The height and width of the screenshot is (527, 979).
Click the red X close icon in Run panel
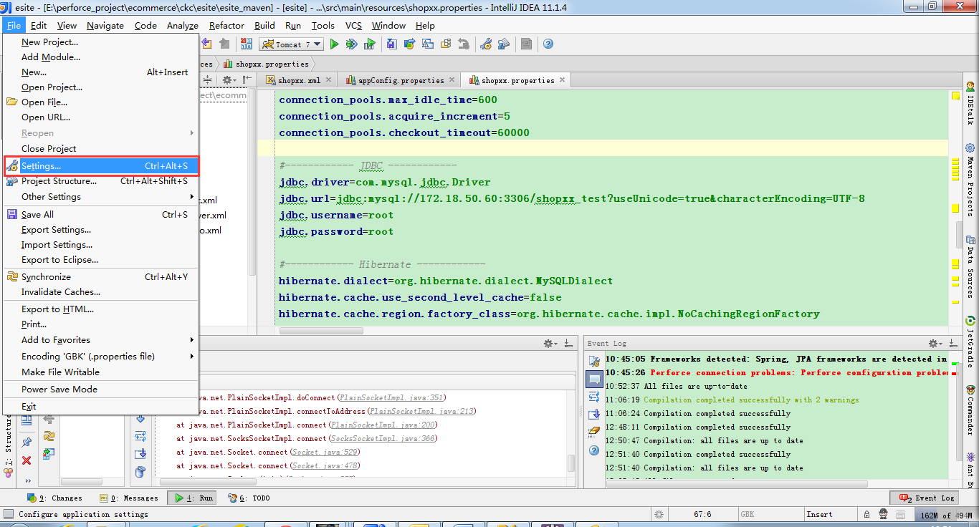coord(27,460)
